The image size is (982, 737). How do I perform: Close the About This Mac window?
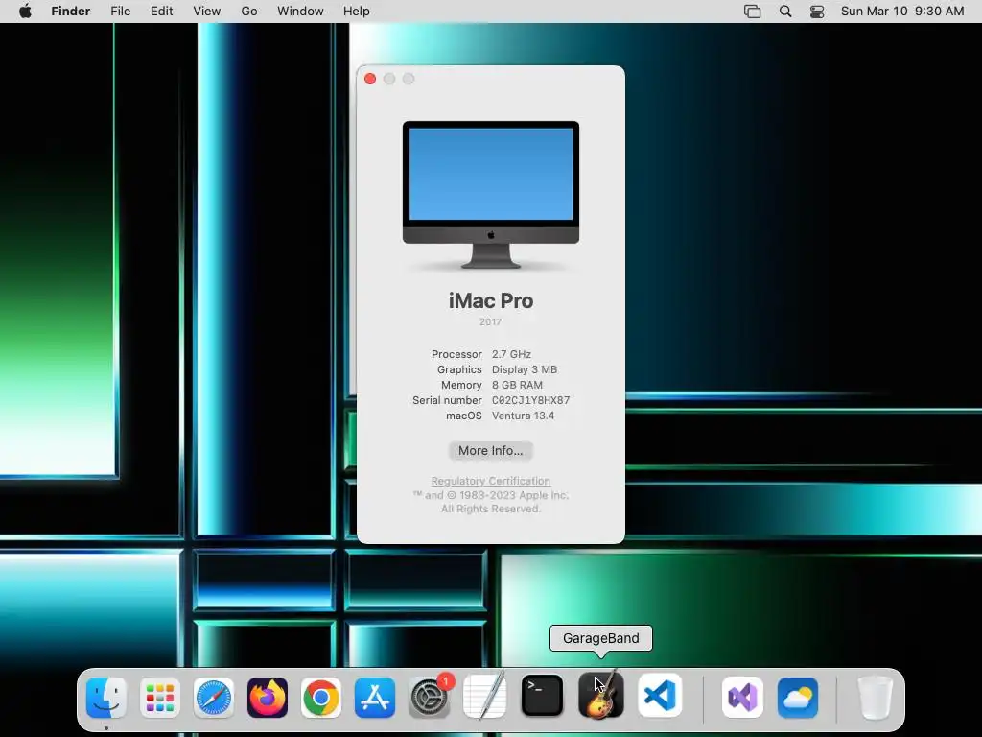click(x=370, y=79)
